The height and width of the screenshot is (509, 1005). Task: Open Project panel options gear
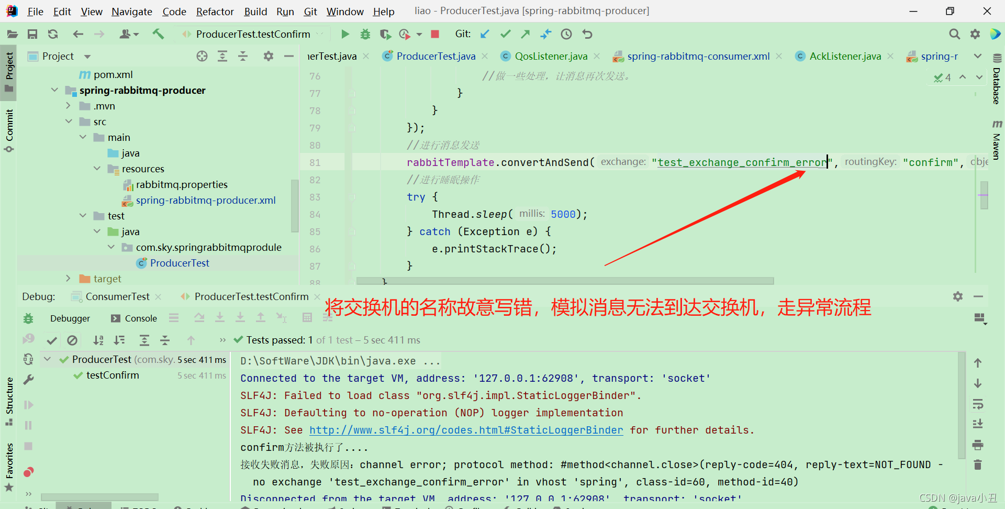[x=269, y=56]
